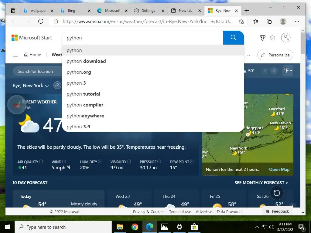The height and width of the screenshot is (233, 311).
Task: Open Microsoft Rewards trophy icon
Action: tap(263, 38)
